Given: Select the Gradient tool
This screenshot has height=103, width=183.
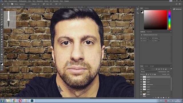Looking at the screenshot, I should 2,37.
